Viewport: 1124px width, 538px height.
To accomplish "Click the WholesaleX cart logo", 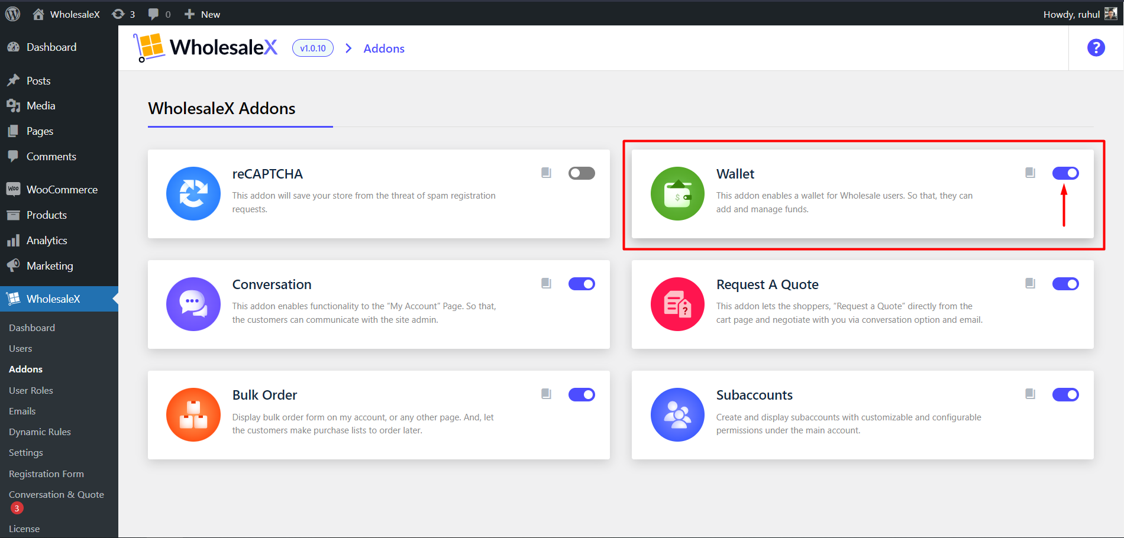I will [x=149, y=48].
